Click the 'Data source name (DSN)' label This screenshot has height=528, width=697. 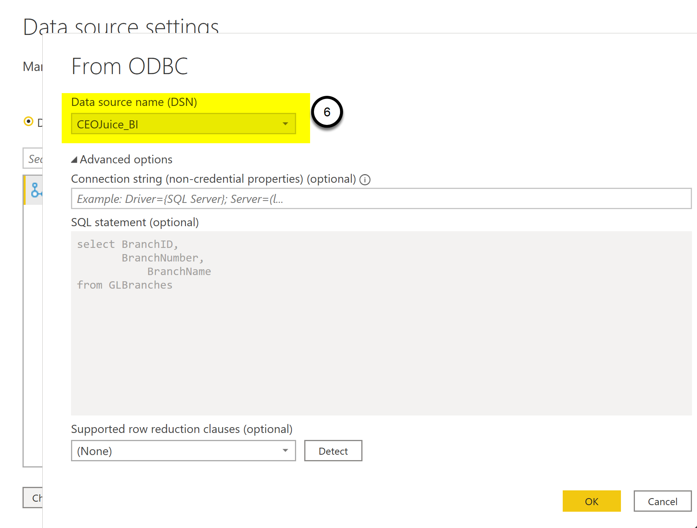coord(134,102)
